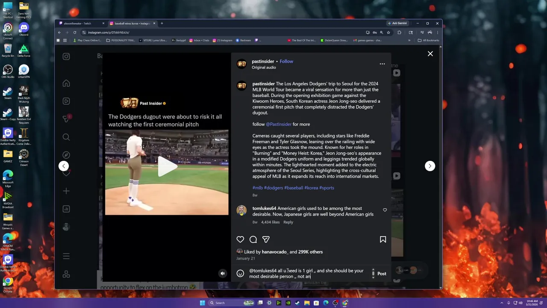This screenshot has width=547, height=308.
Task: Open the hamburger More menu in sidebar
Action: (x=66, y=256)
